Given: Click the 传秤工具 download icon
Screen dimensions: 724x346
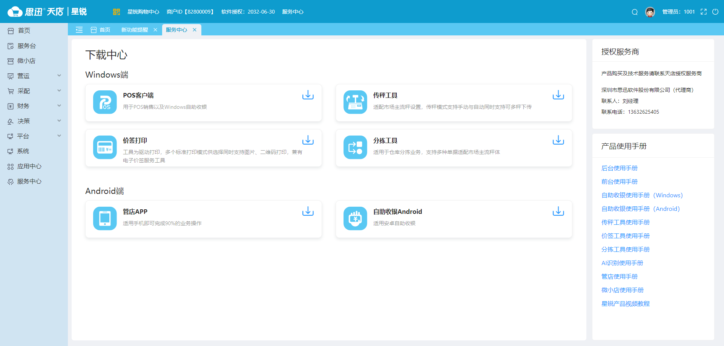Looking at the screenshot, I should coord(558,95).
